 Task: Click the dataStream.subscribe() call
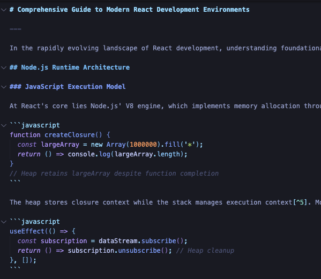141,241
